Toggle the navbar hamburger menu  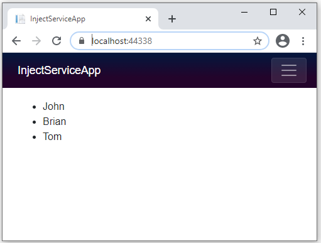[x=289, y=70]
